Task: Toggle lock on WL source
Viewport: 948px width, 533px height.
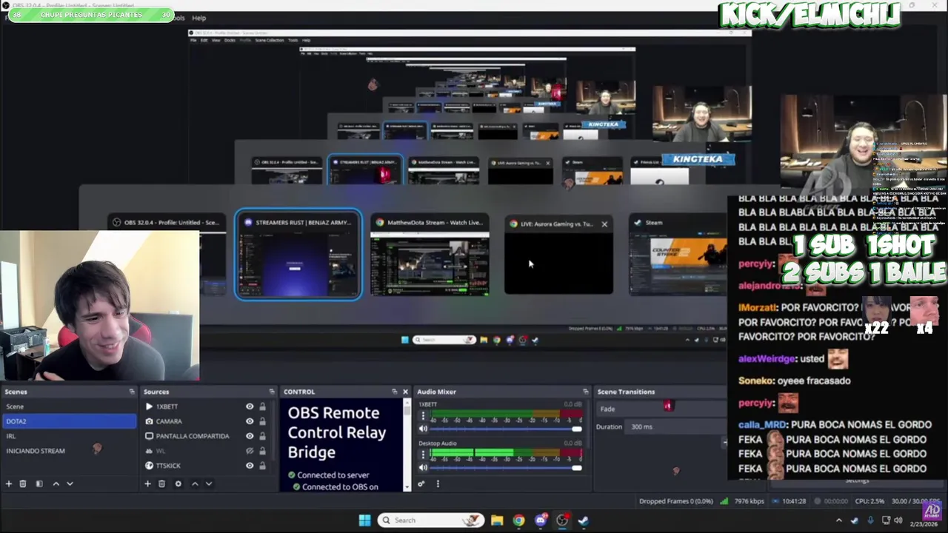Action: pyautogui.click(x=262, y=451)
